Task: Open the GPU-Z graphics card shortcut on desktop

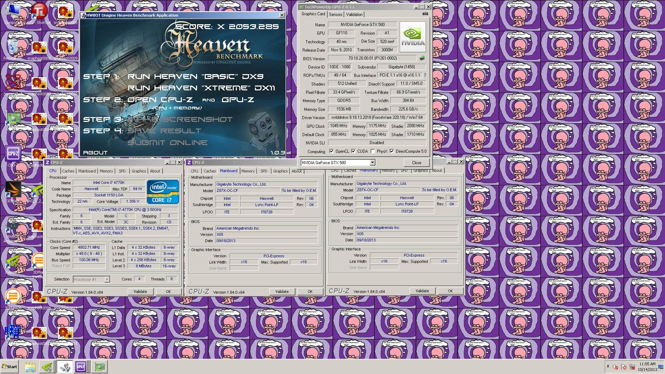Action: pyautogui.click(x=13, y=121)
